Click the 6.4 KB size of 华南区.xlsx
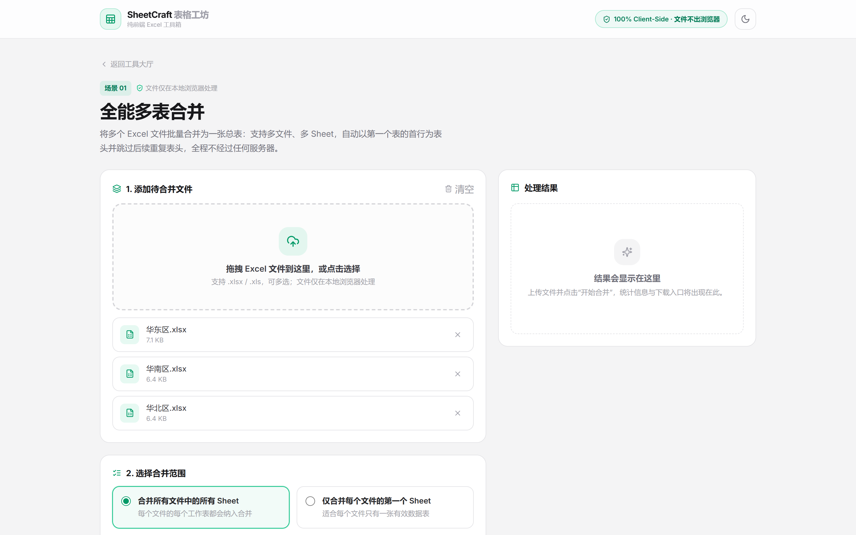 coord(156,379)
